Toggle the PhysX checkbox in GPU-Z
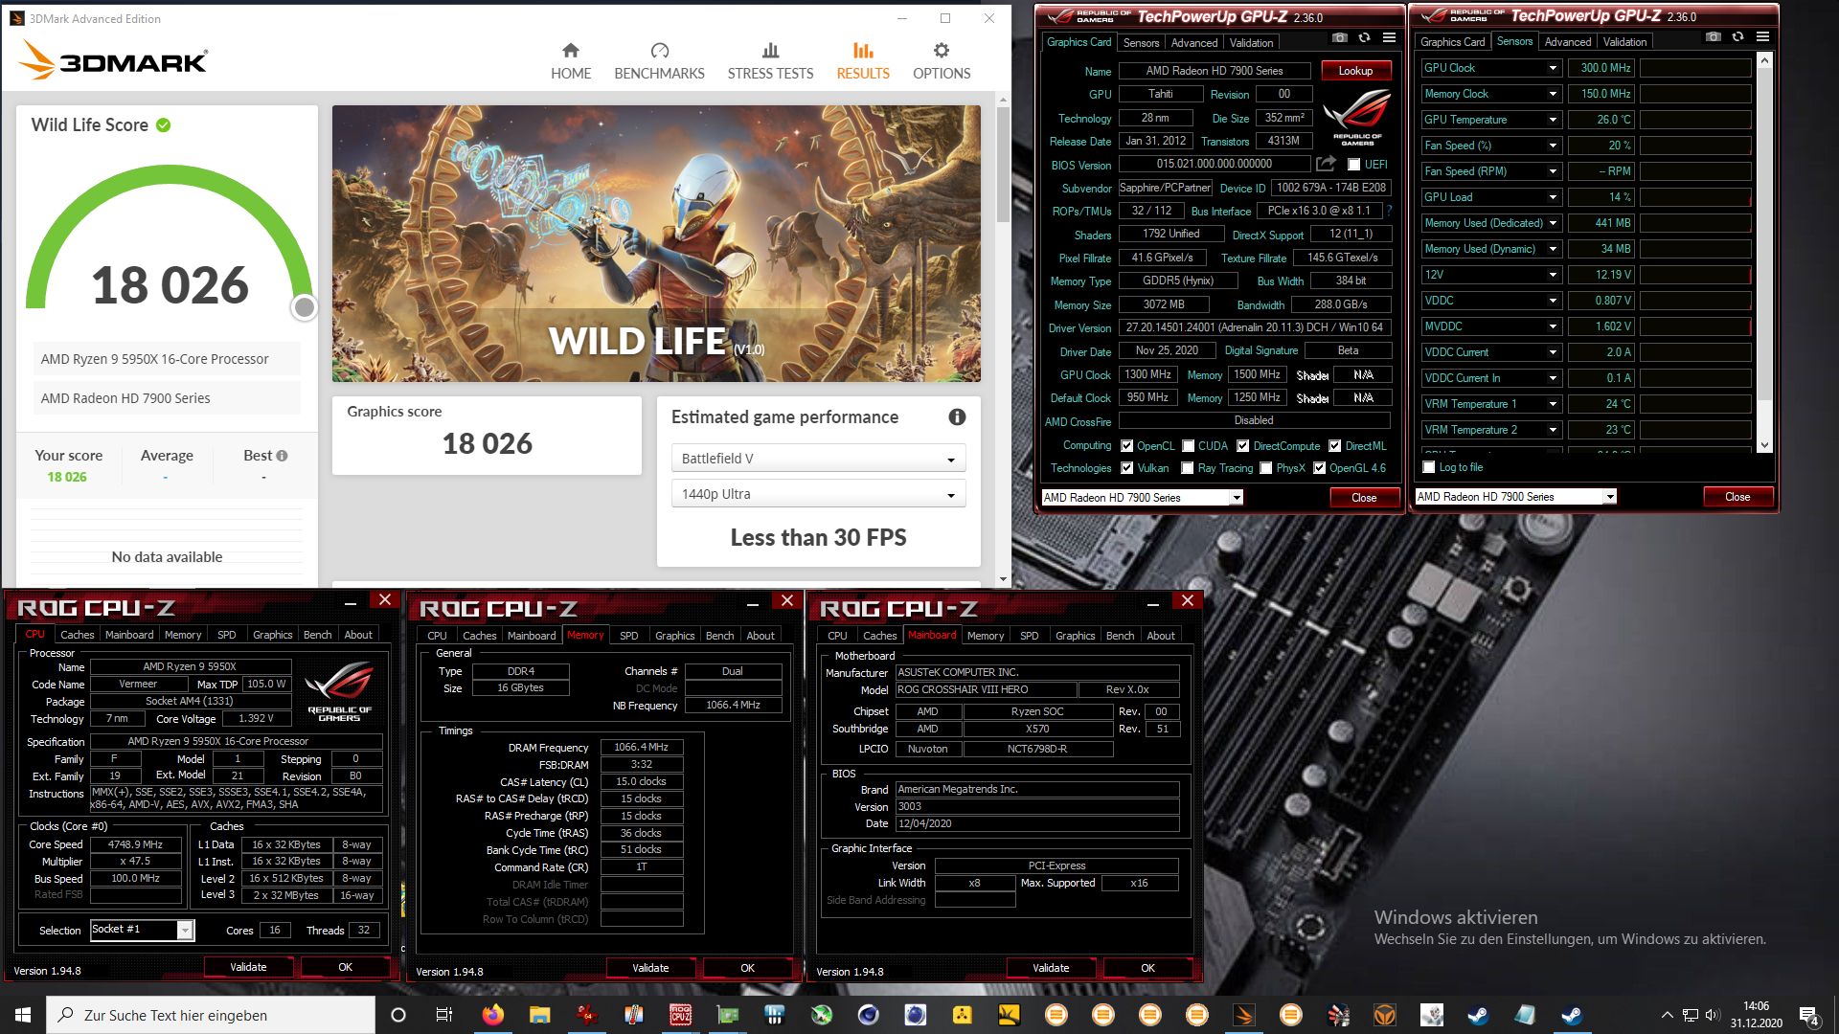Screen dimensions: 1839x1034 point(1266,468)
